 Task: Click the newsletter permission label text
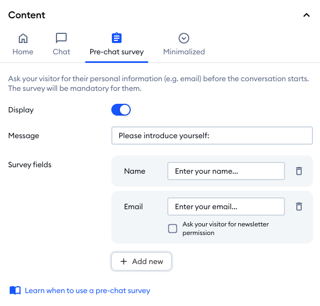click(x=225, y=229)
